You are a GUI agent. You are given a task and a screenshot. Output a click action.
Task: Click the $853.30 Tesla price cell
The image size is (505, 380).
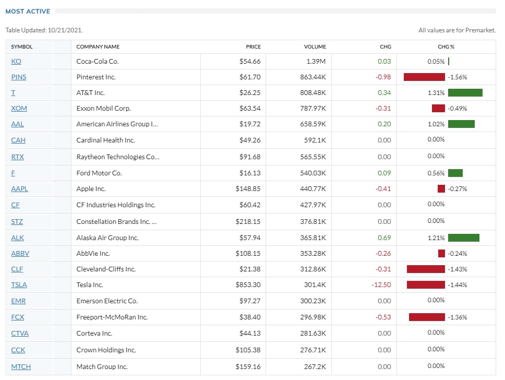click(x=248, y=285)
